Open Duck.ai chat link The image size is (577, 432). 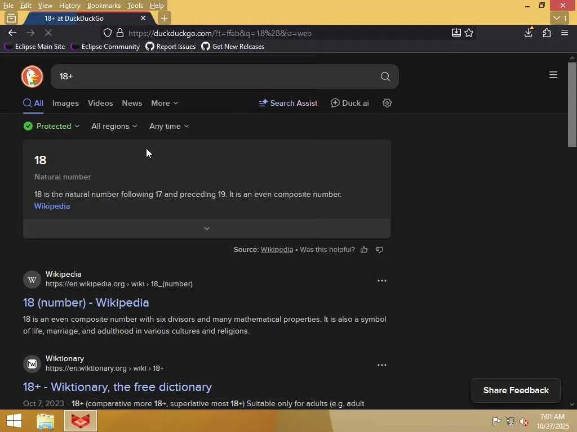tap(349, 103)
